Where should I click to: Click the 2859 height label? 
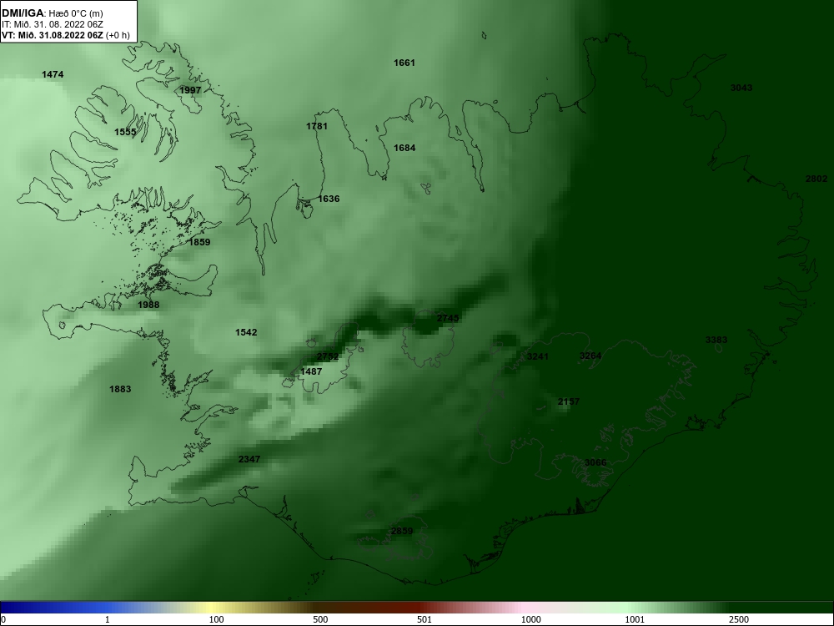402,531
